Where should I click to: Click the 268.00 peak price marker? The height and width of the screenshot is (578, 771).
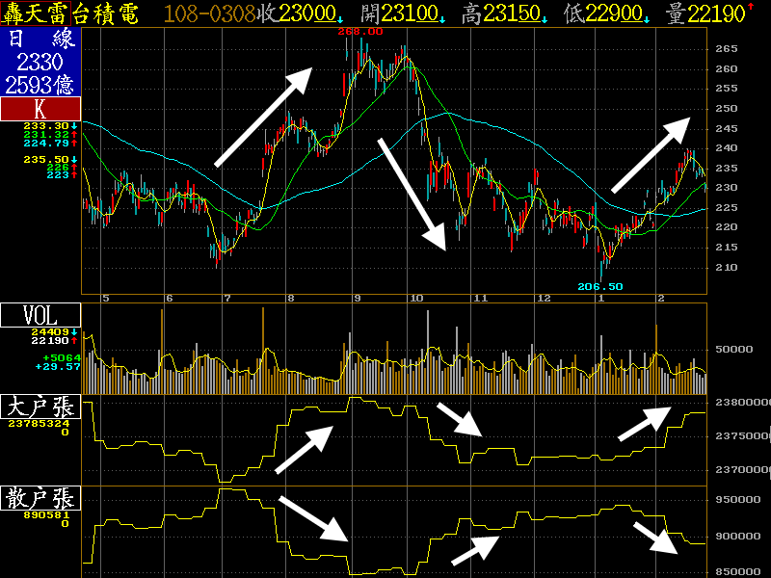point(360,31)
